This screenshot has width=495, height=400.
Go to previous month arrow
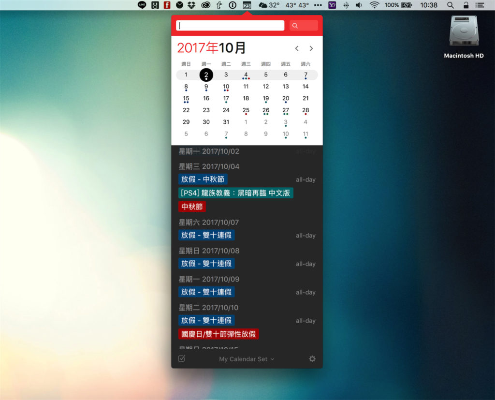[x=297, y=48]
